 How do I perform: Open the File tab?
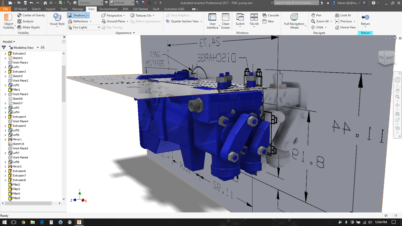6,9
